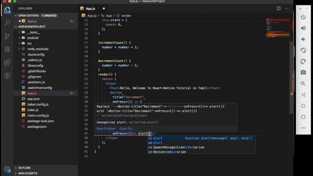313x176 pixels.
Task: Open the Search view in activity bar
Action: [x=7, y=23]
